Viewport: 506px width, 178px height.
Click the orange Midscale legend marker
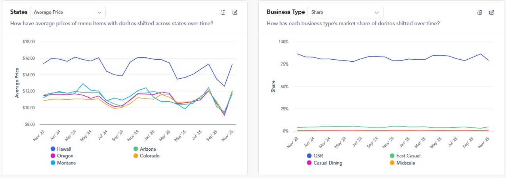(x=392, y=163)
